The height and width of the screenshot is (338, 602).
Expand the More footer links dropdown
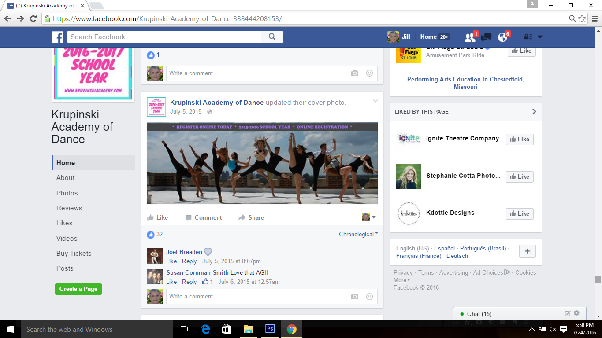pos(401,280)
